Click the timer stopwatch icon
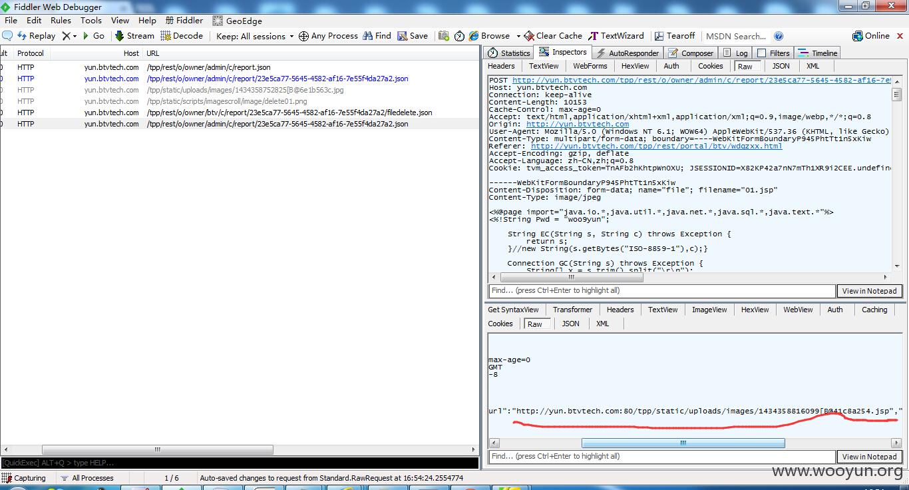 459,36
